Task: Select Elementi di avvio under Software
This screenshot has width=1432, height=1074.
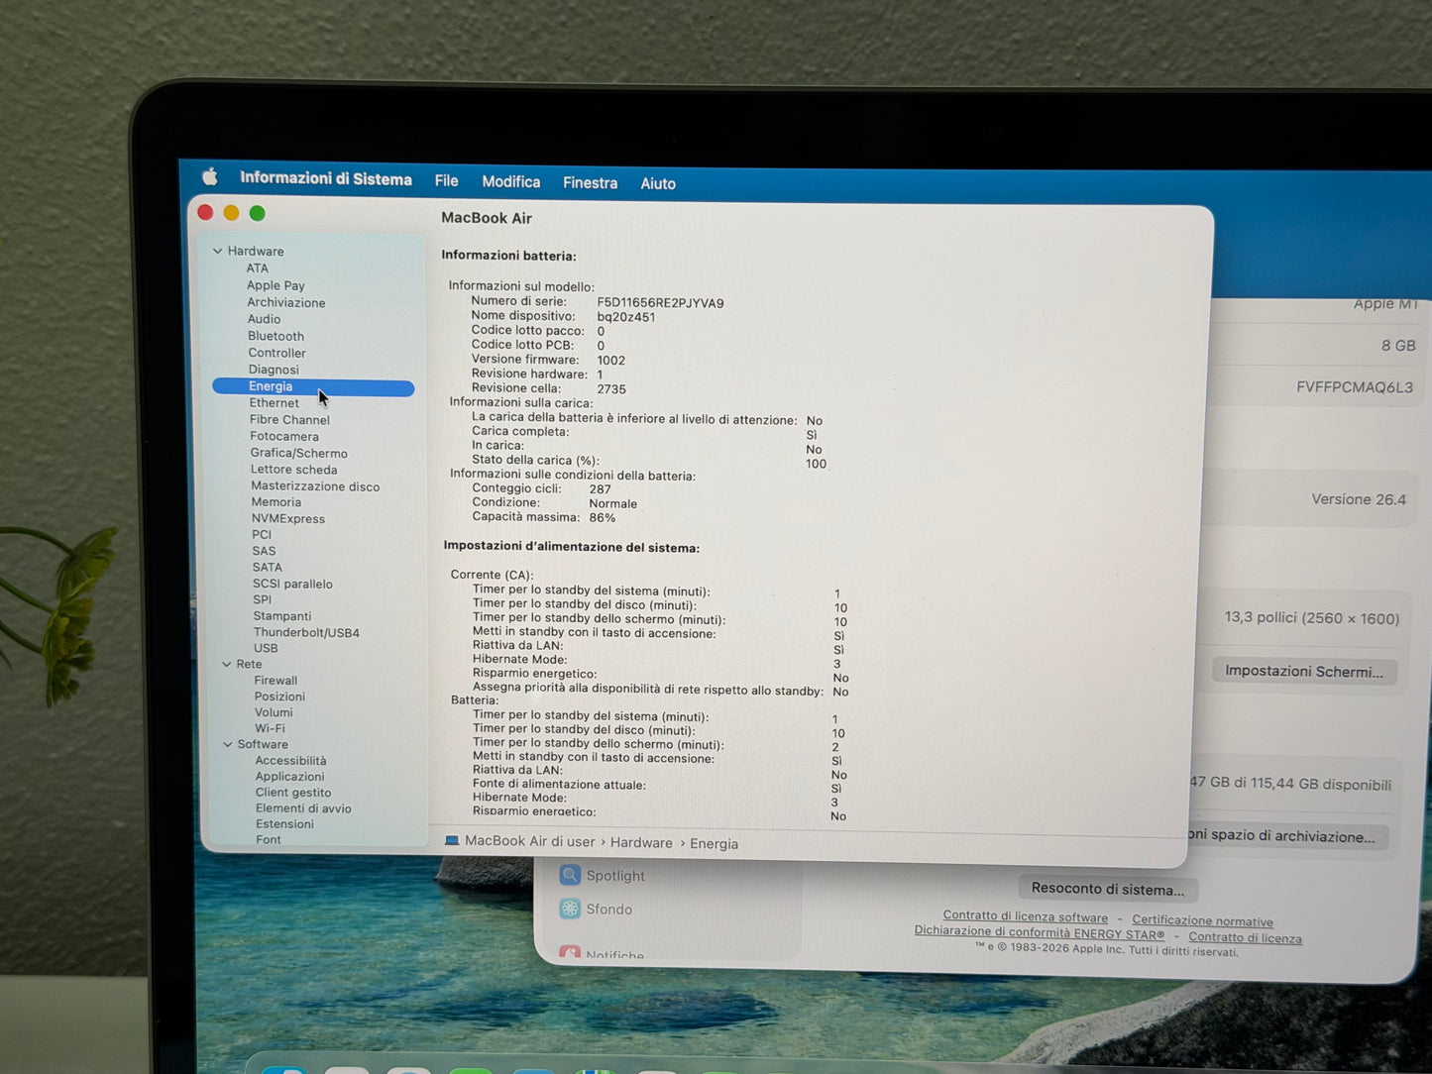Action: [x=303, y=808]
